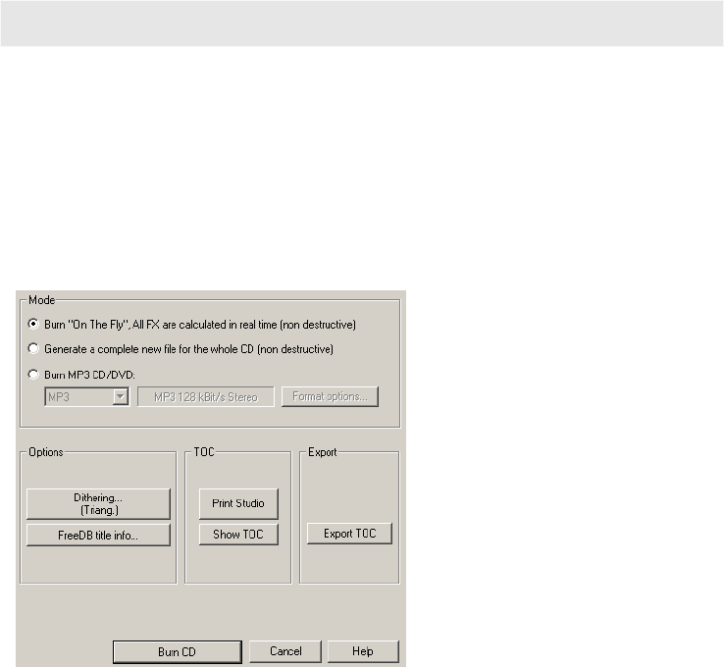Viewport: 724px width, 667px height.
Task: Click Export TOC button
Action: [349, 534]
